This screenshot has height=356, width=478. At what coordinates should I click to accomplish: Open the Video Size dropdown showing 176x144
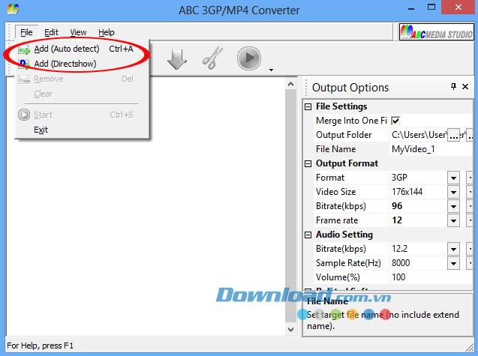click(453, 192)
